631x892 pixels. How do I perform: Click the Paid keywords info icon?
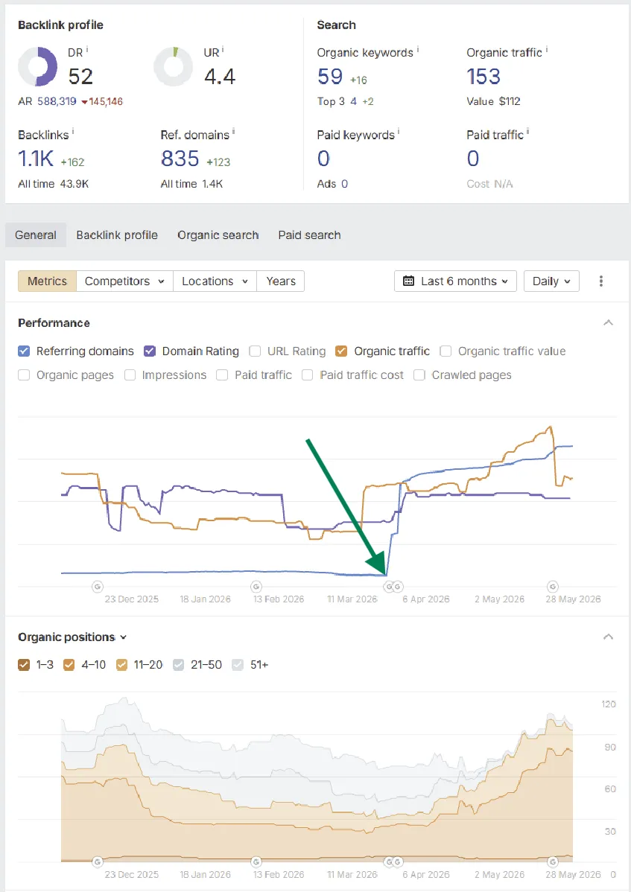(x=399, y=133)
